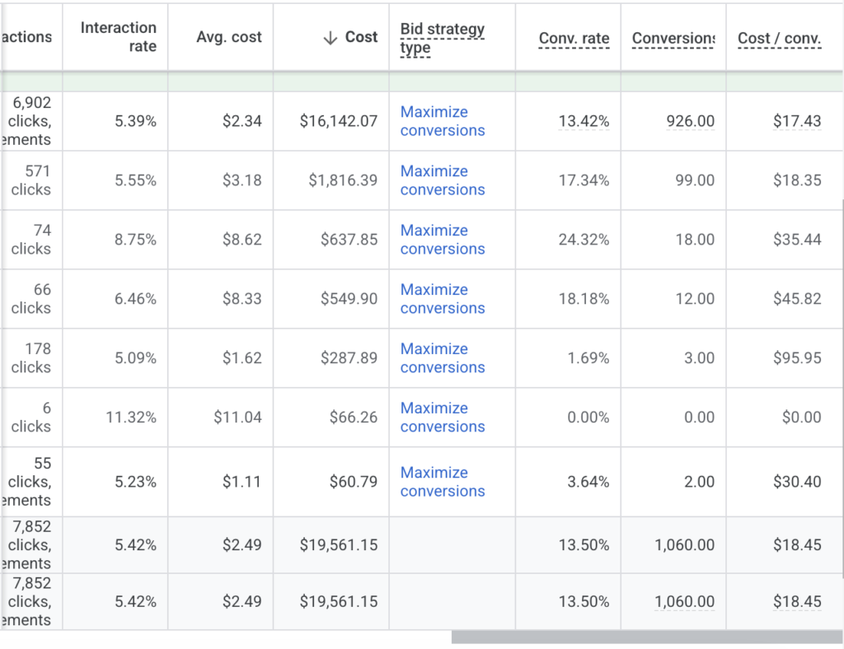Click Maximize conversions link in the $637.85 row
The width and height of the screenshot is (844, 649).
pos(442,240)
